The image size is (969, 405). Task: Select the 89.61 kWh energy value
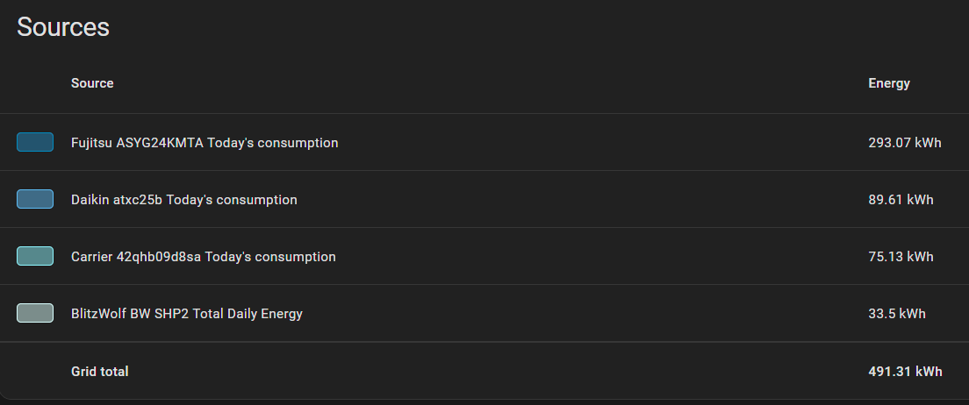tap(901, 199)
